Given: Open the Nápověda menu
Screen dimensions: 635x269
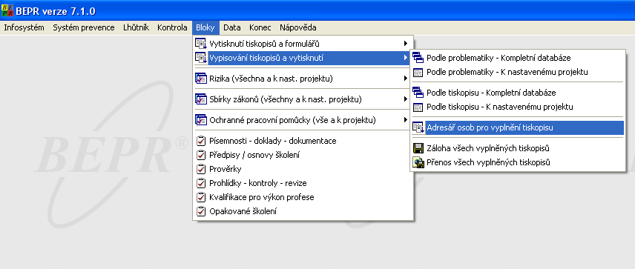Looking at the screenshot, I should [298, 28].
